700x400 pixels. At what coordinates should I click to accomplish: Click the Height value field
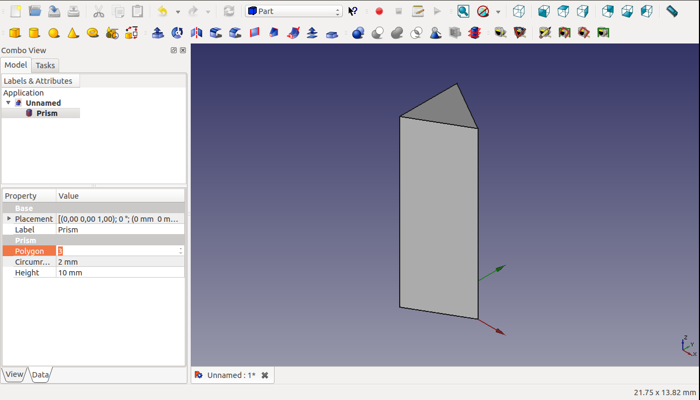120,273
